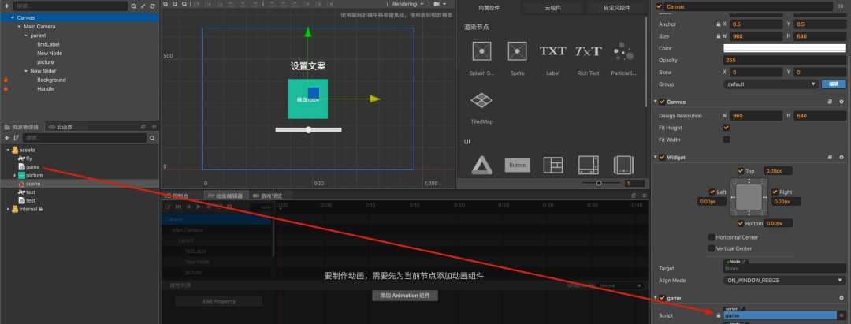The height and width of the screenshot is (324, 851).
Task: Add a Rich Text node
Action: 589,51
